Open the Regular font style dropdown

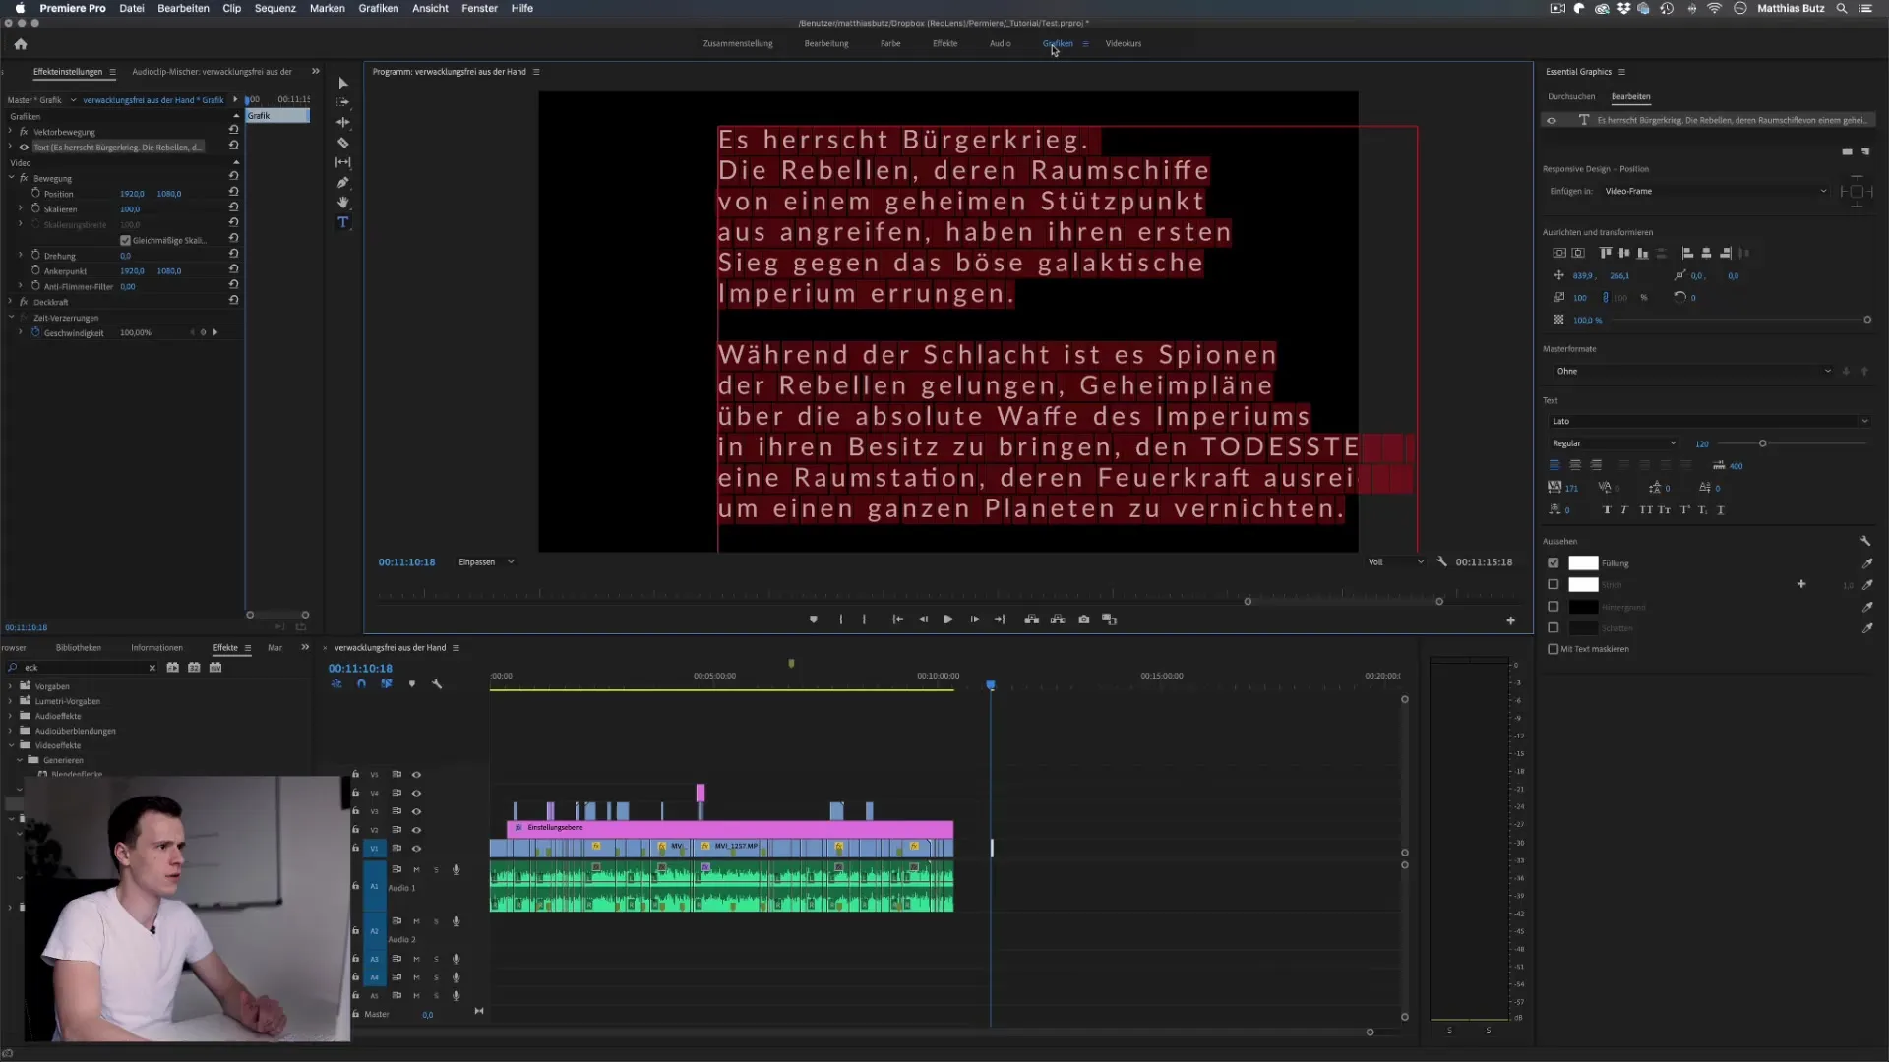click(x=1614, y=443)
